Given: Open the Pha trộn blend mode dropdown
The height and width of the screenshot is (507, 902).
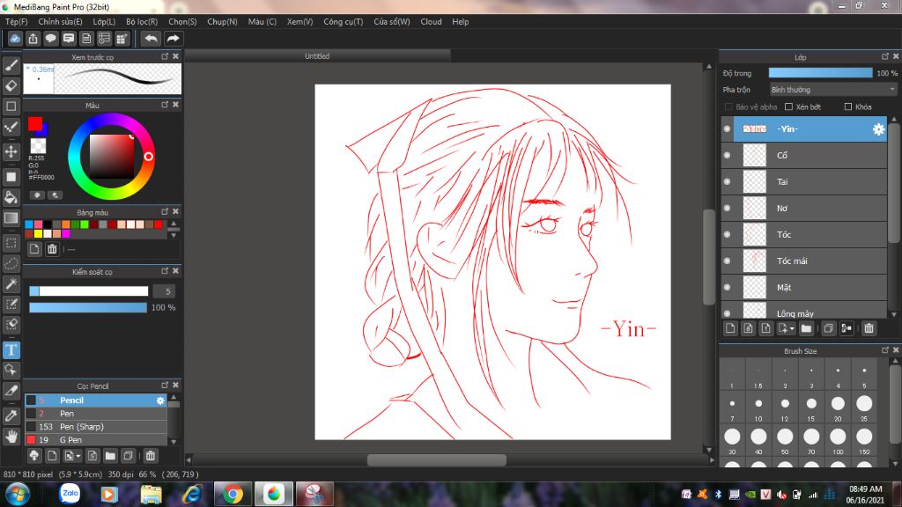Looking at the screenshot, I should coord(833,90).
